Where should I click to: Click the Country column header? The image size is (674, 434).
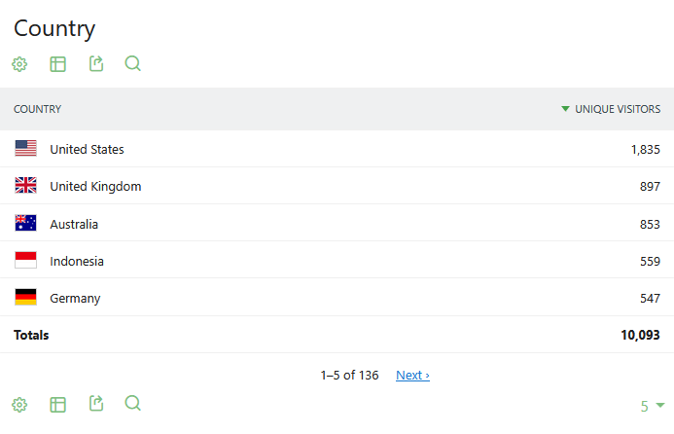pos(38,109)
